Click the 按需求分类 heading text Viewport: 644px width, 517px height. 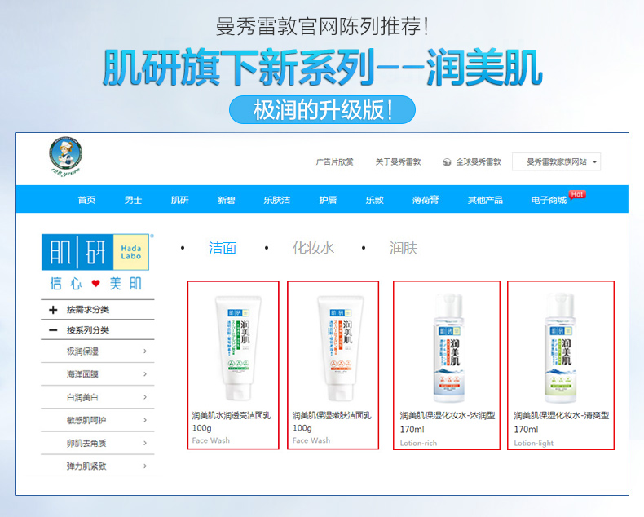(88, 310)
